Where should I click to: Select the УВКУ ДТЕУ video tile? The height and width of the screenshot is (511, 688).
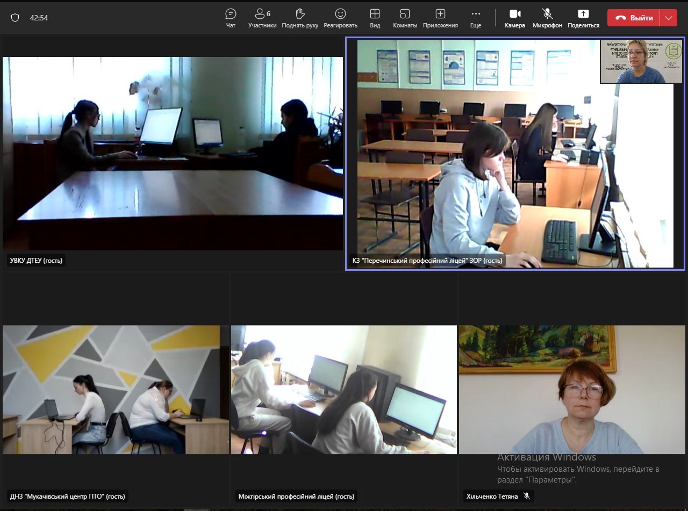(173, 153)
